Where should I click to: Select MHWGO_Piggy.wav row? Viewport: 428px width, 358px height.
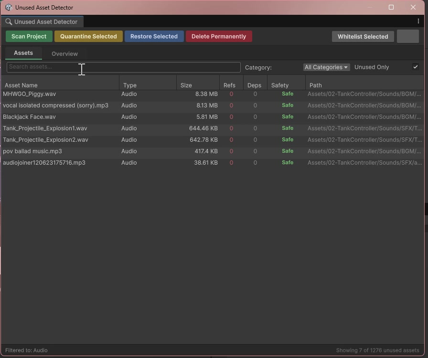213,94
